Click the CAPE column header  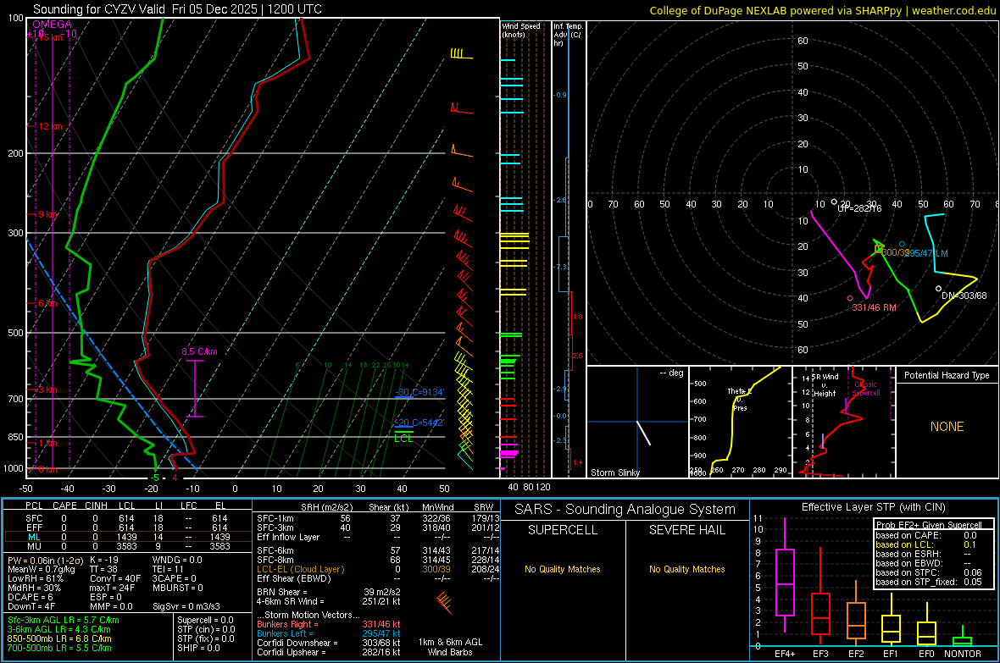(64, 506)
